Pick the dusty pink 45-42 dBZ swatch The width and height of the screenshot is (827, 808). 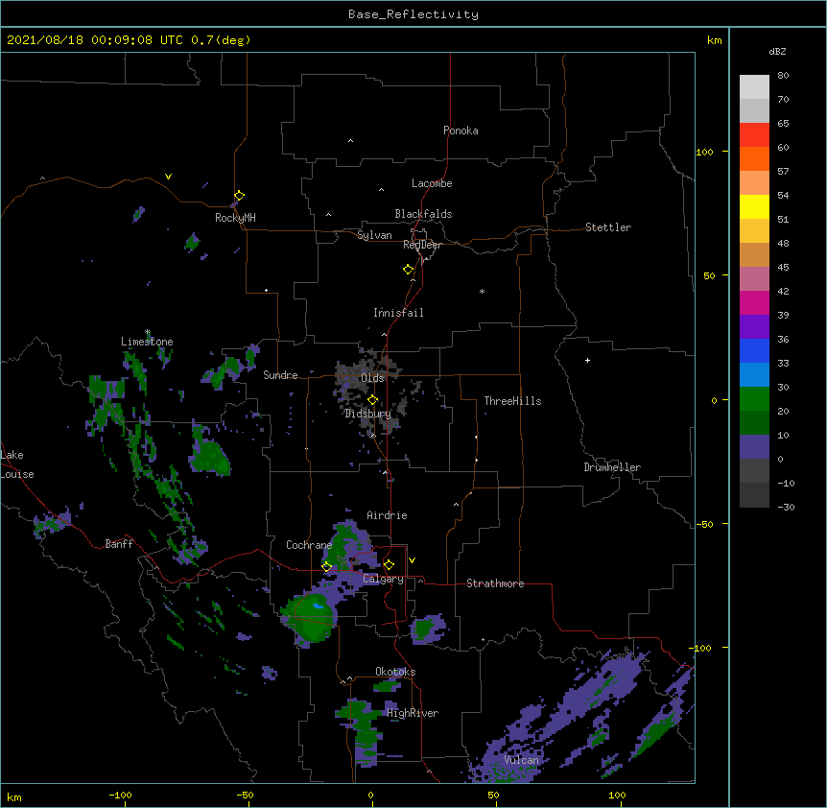[x=754, y=279]
